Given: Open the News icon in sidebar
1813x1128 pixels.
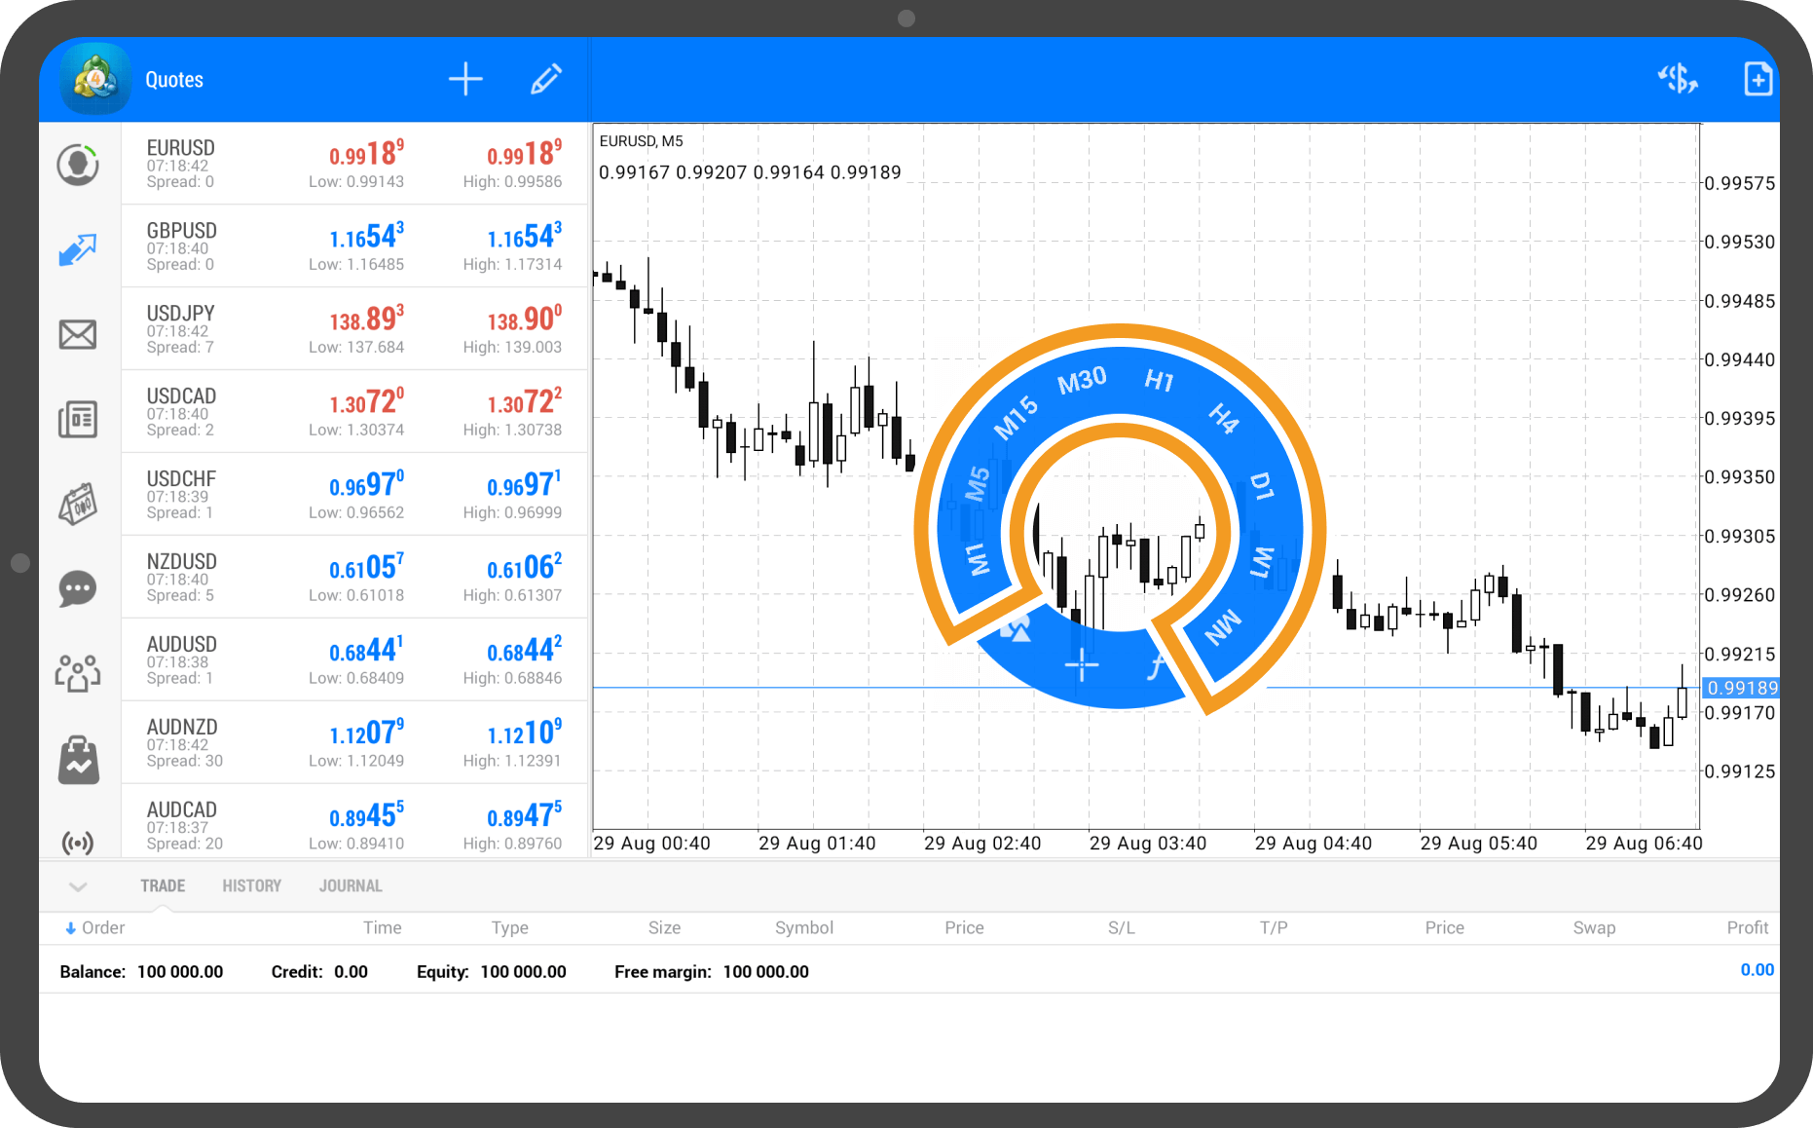Looking at the screenshot, I should click(78, 419).
